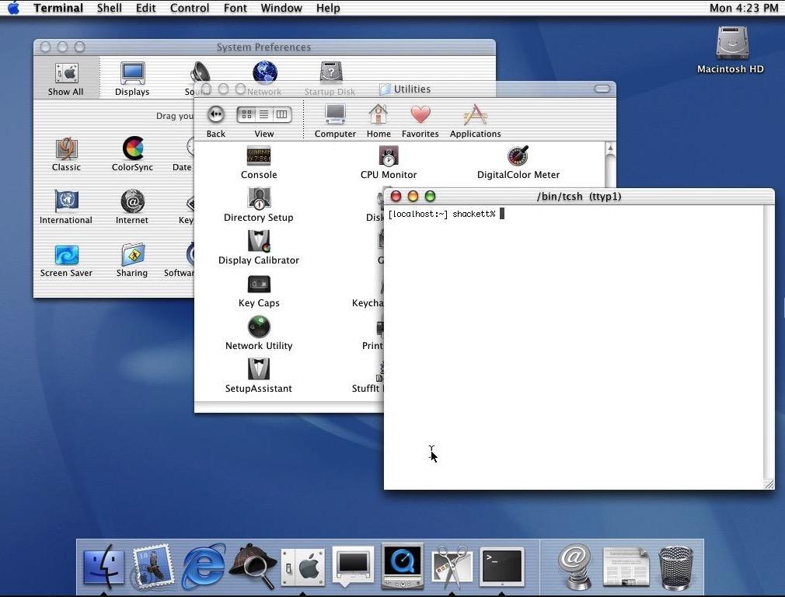The height and width of the screenshot is (597, 785).
Task: Open the scissors Grab icon in Dock
Action: (x=452, y=567)
